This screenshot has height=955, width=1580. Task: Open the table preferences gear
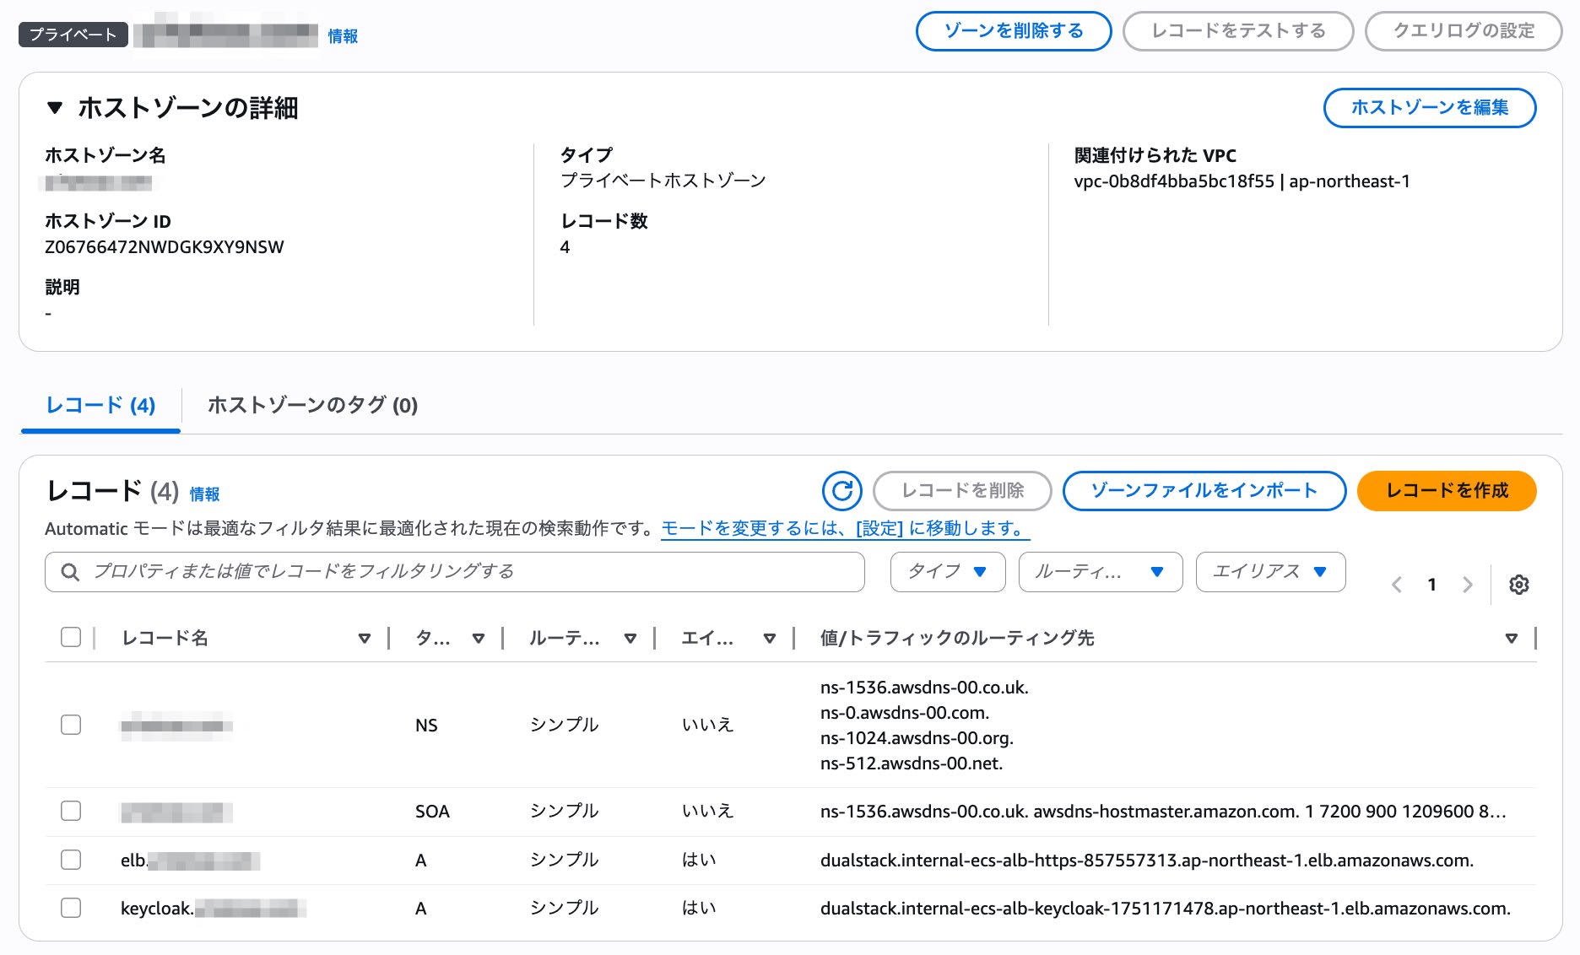1518,585
